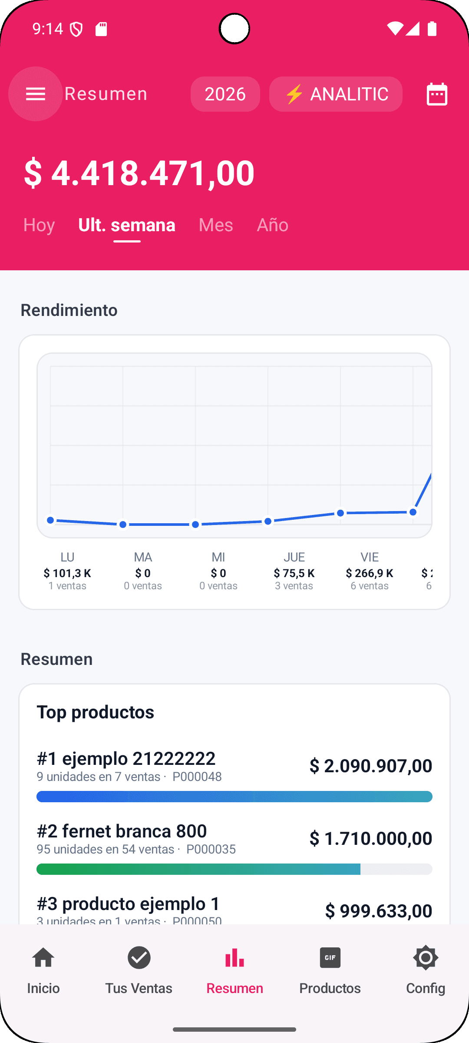
Task: Tap the LU $ 101,3 K summary
Action: [x=67, y=571]
